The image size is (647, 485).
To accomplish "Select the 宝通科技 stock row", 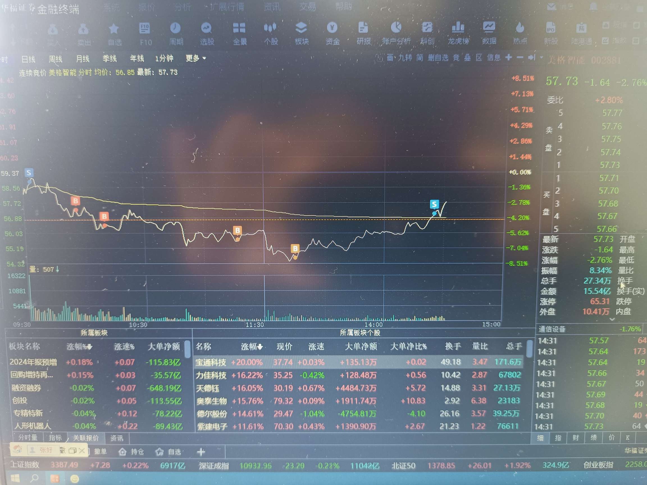I will point(211,362).
